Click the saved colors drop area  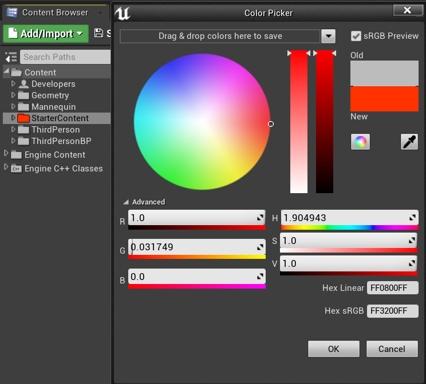pos(220,36)
